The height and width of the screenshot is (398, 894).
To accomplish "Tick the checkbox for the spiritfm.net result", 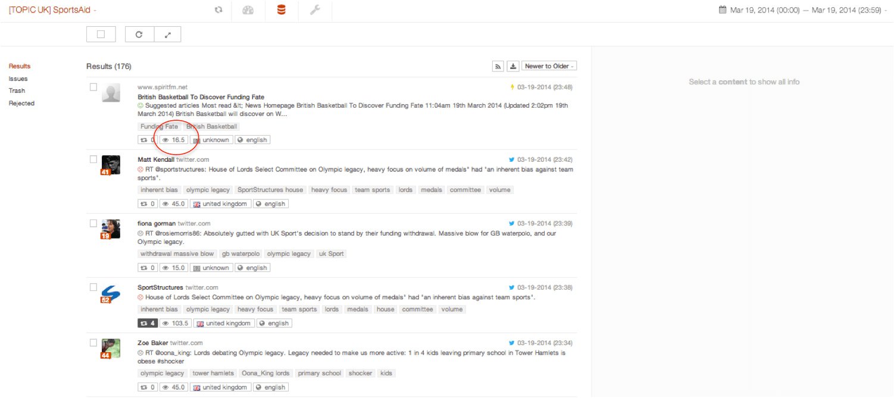I will tap(93, 87).
